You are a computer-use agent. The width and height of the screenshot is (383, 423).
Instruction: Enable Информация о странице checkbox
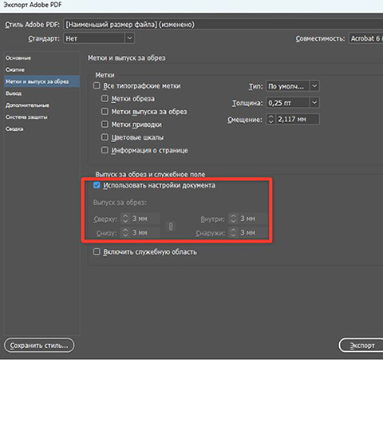(105, 150)
